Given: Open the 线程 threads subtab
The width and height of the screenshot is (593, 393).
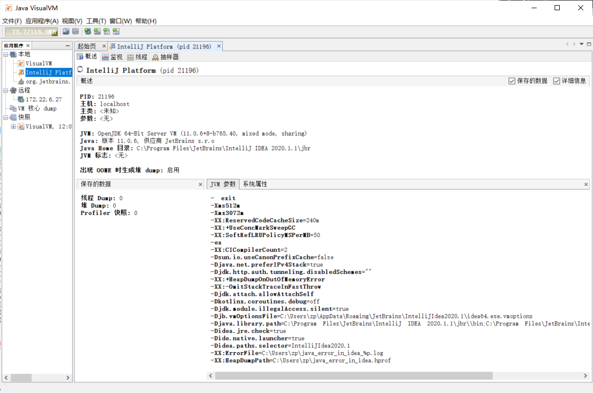Looking at the screenshot, I should 137,57.
